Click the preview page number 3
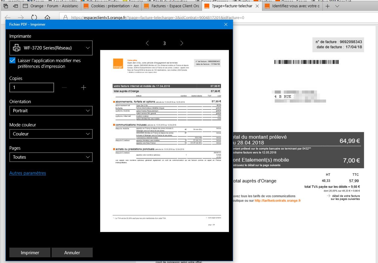This screenshot has height=263, width=378. (x=165, y=43)
